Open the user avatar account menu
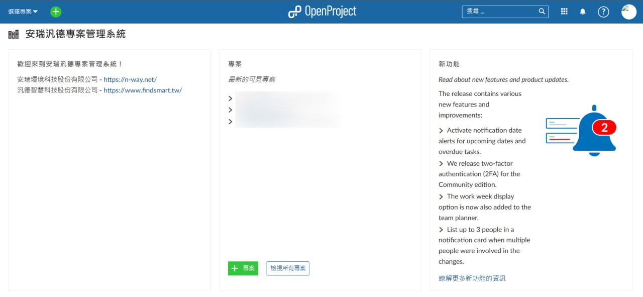The image size is (643, 297). 628,12
